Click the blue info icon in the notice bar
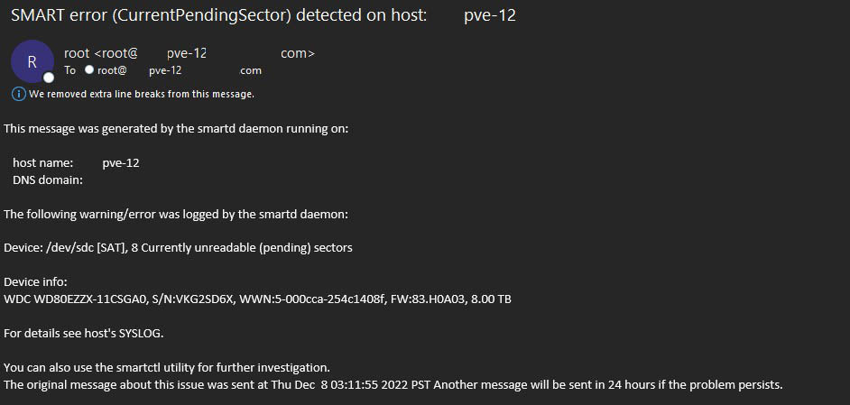850x405 pixels. [18, 94]
